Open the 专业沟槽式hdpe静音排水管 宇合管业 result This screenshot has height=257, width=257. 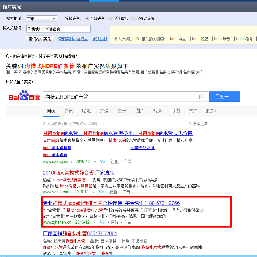coord(111,203)
